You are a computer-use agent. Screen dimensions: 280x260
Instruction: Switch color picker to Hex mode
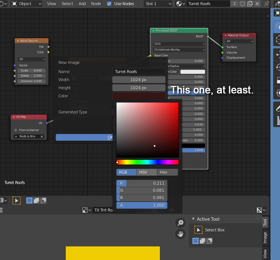168,172
